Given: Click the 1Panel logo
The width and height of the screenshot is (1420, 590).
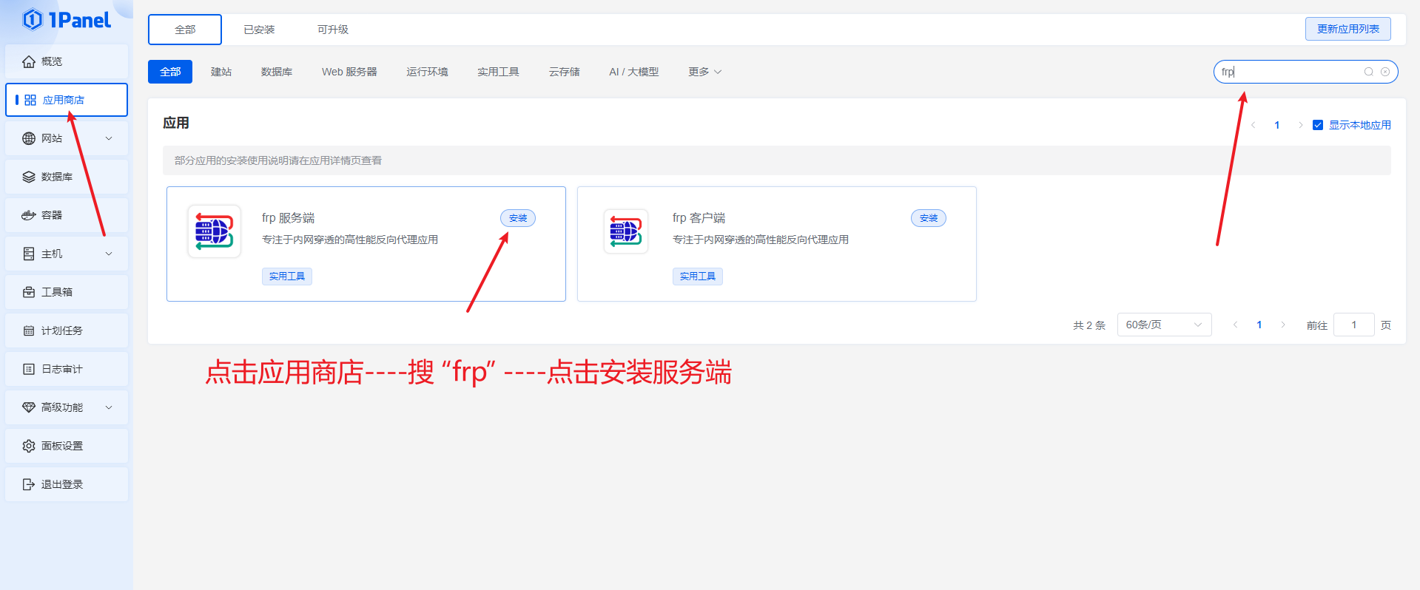Looking at the screenshot, I should (x=67, y=20).
